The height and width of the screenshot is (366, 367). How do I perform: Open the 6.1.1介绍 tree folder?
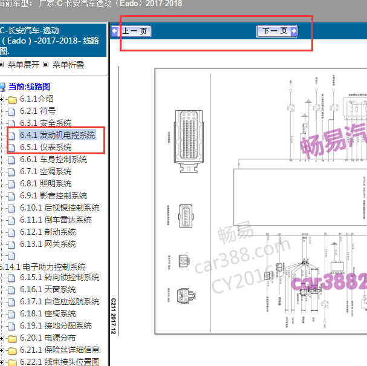pyautogui.click(x=36, y=99)
